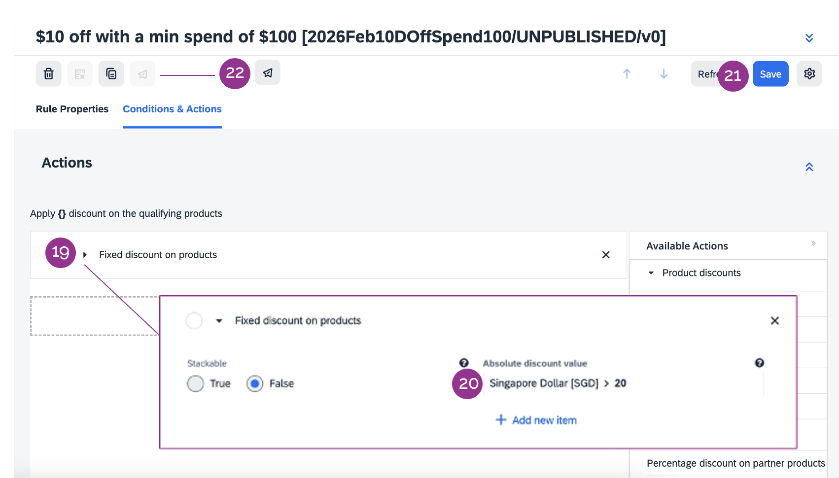Screen dimensions: 839x478
Task: Open the Conditions & Actions tab
Action: (172, 109)
